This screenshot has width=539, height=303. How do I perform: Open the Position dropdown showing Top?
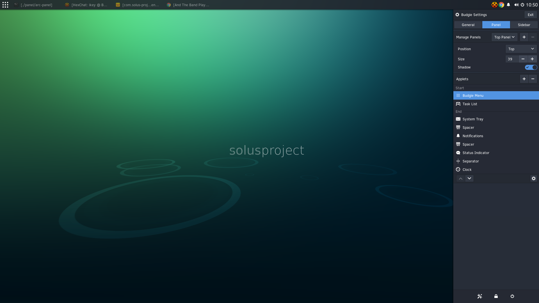521,49
